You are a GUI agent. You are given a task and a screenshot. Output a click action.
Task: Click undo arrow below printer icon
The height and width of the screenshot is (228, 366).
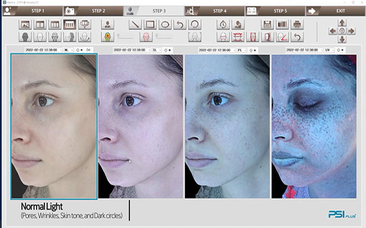pos(297,37)
